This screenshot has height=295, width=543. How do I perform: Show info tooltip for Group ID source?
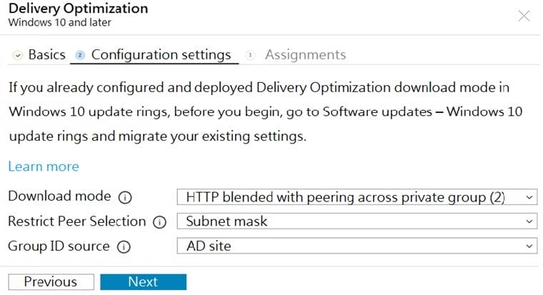(124, 247)
